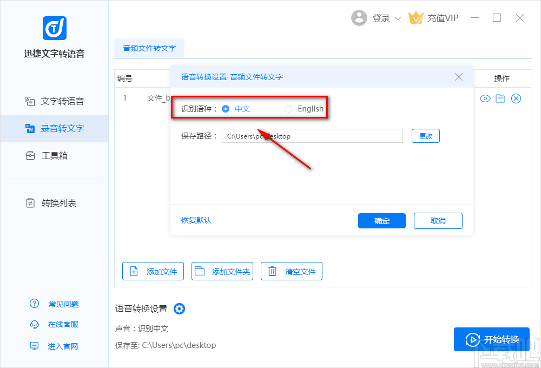Change save path using 更改
The image size is (541, 368).
(426, 136)
